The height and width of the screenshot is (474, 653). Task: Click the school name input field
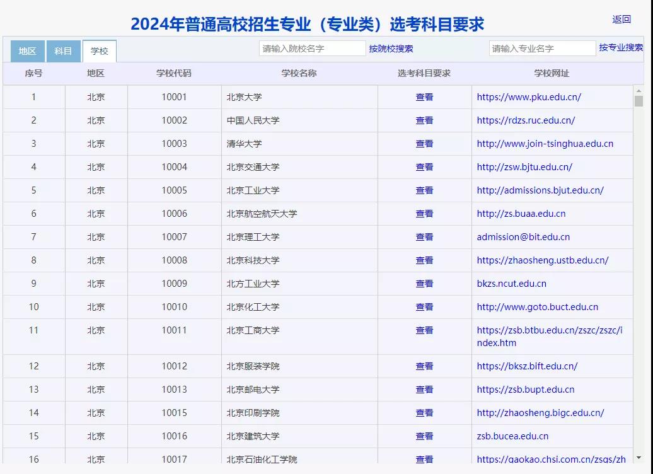tap(312, 48)
